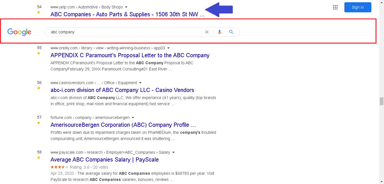Click result number 55 label

(39, 48)
